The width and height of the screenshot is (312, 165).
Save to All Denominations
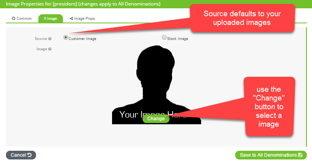[x=271, y=155]
